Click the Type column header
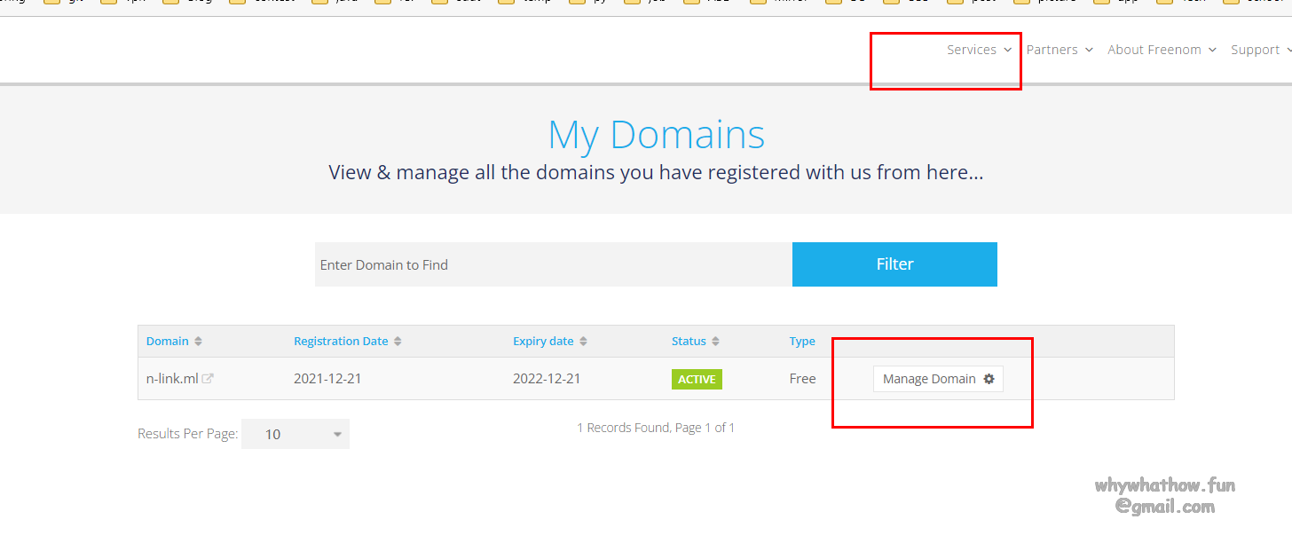 click(x=802, y=342)
